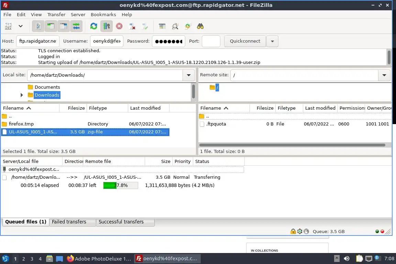Click the volume speaker tray icon
This screenshot has height=264, width=396.
[346, 258]
